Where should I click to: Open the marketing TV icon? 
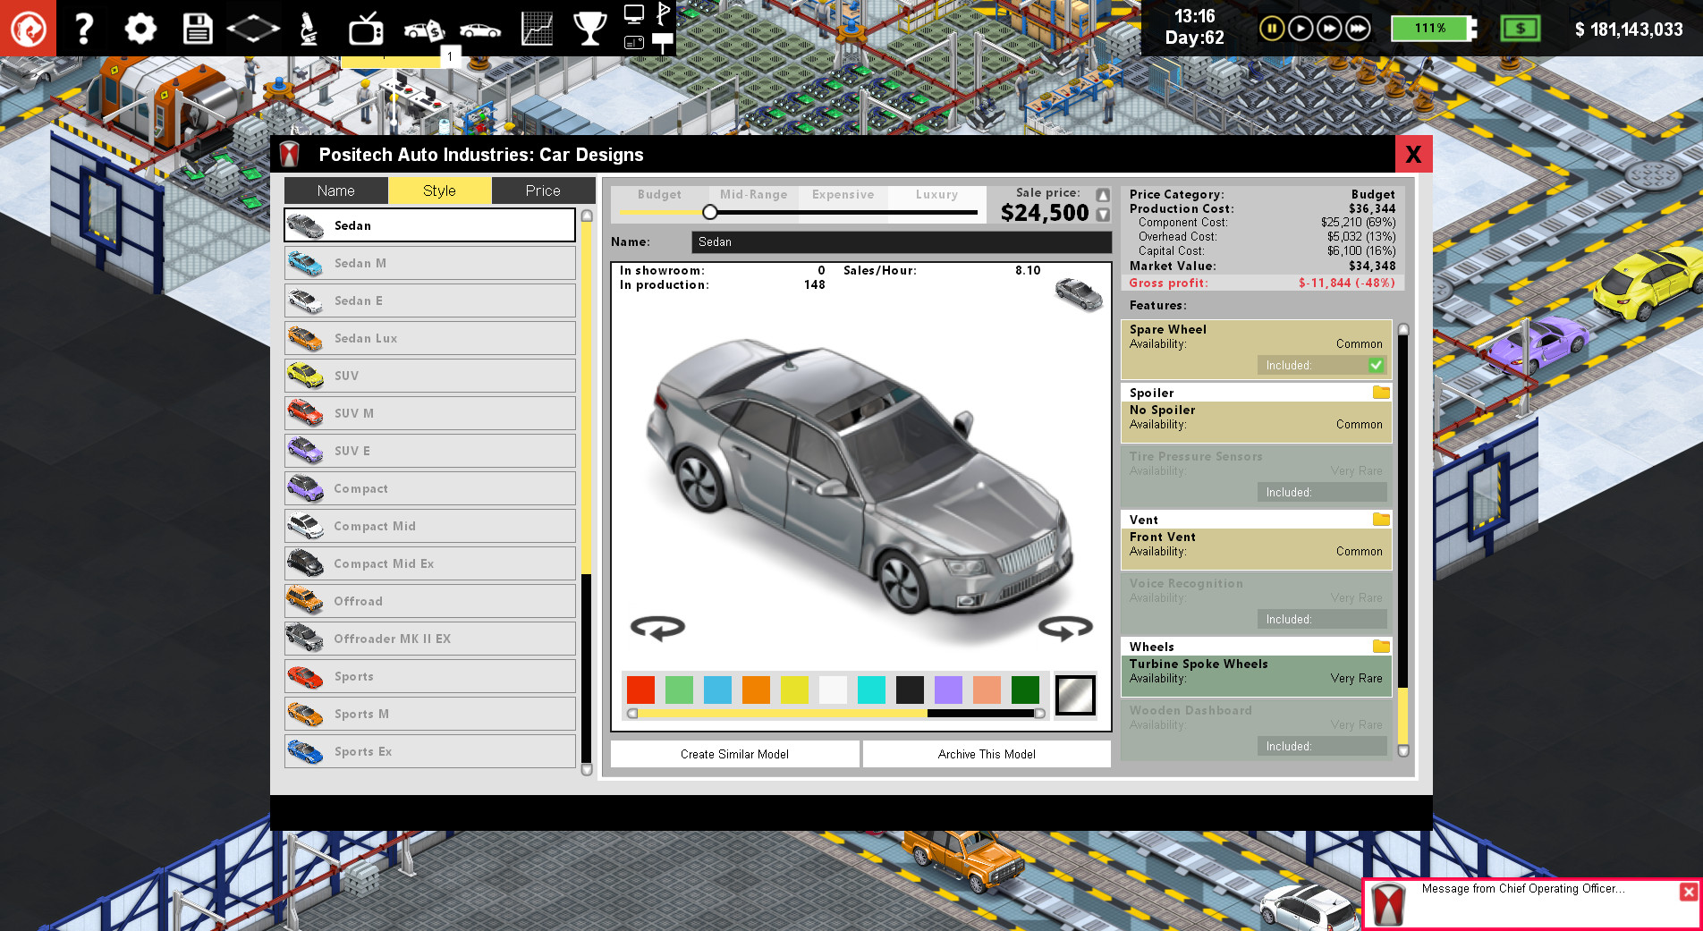(367, 28)
